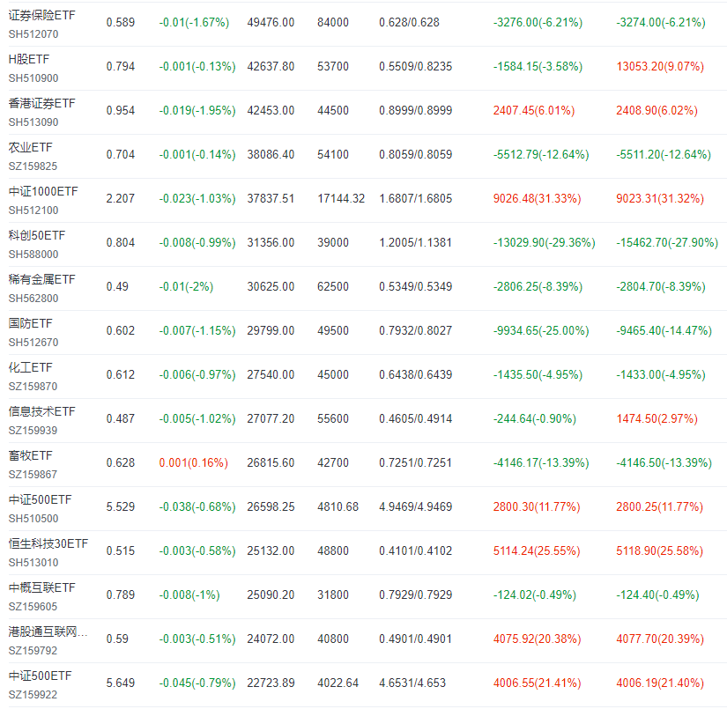727x709 pixels.
Task: Click the code SH512100
Action: (33, 210)
